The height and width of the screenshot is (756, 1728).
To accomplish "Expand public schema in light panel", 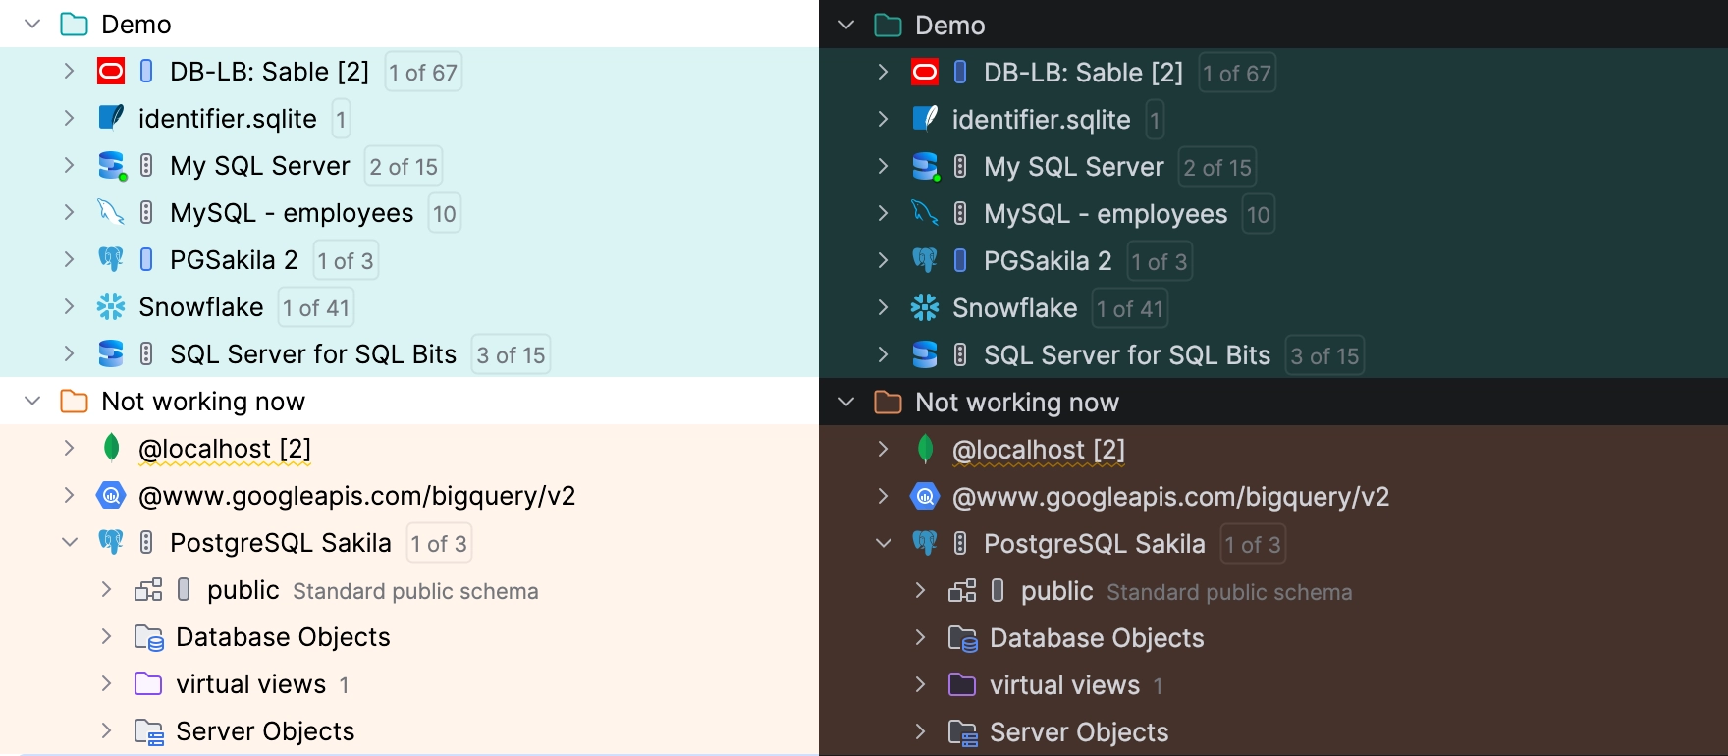I will click(x=107, y=589).
